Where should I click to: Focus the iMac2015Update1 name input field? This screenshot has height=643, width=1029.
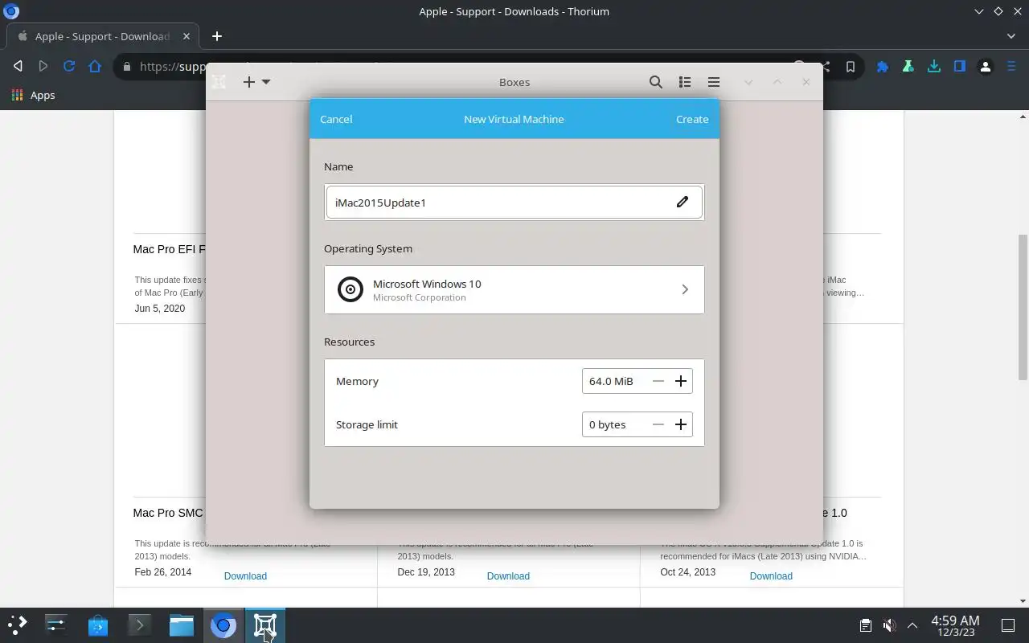click(x=514, y=202)
